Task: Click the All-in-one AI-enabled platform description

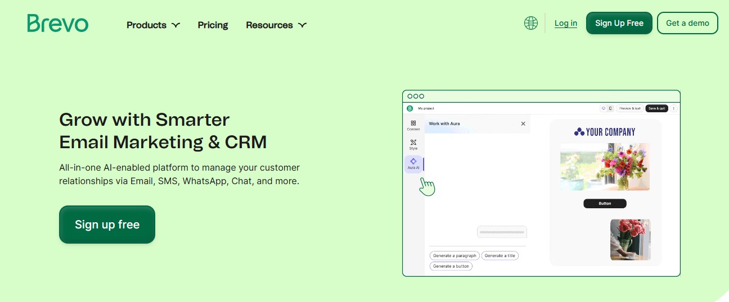Action: [179, 175]
